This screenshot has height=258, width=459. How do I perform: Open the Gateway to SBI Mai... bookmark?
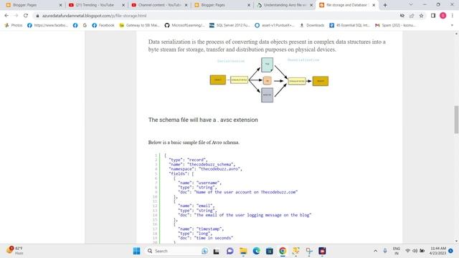[x=139, y=25]
